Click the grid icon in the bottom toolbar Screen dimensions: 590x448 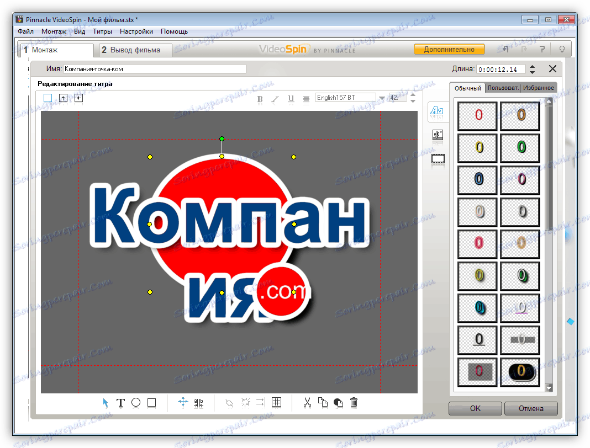point(277,402)
